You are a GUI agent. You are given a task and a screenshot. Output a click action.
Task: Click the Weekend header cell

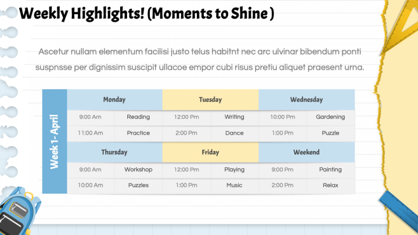click(x=307, y=152)
